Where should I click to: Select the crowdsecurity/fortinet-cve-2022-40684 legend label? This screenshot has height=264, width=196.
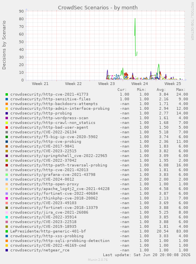[x=54, y=194]
